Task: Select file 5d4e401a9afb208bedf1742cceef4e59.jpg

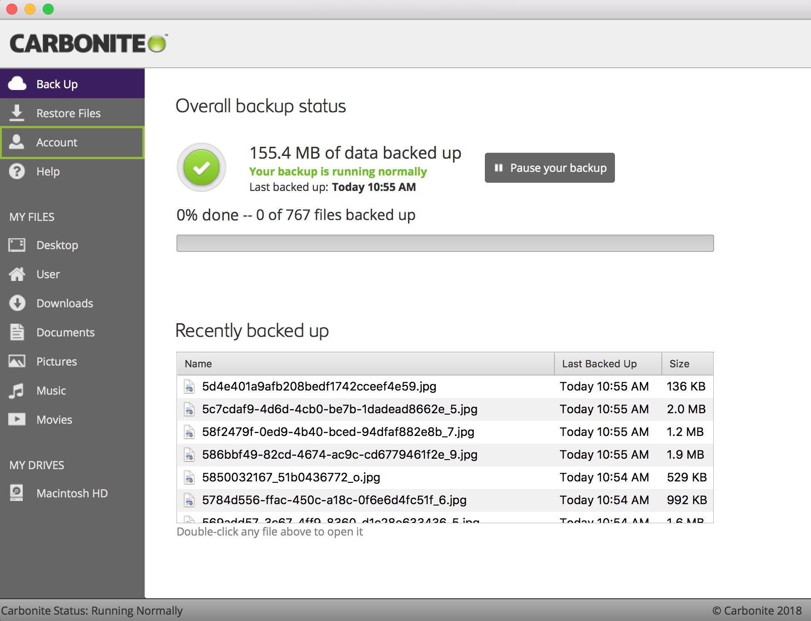Action: click(319, 386)
